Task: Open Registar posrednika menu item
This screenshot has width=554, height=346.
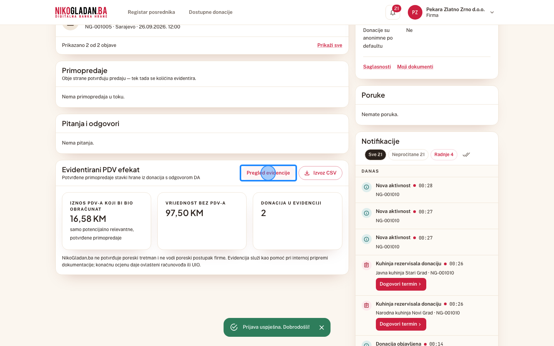Action: click(x=151, y=12)
